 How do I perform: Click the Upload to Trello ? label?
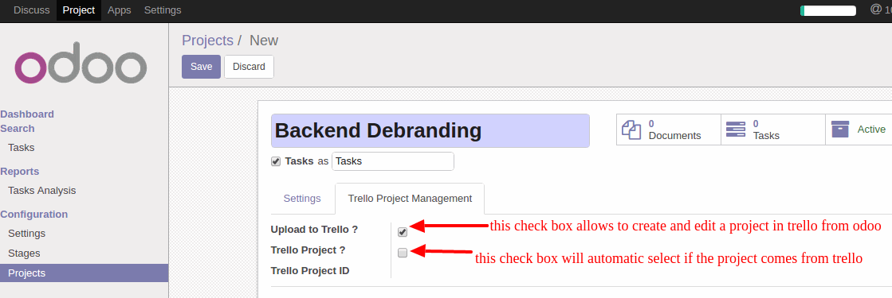point(315,230)
